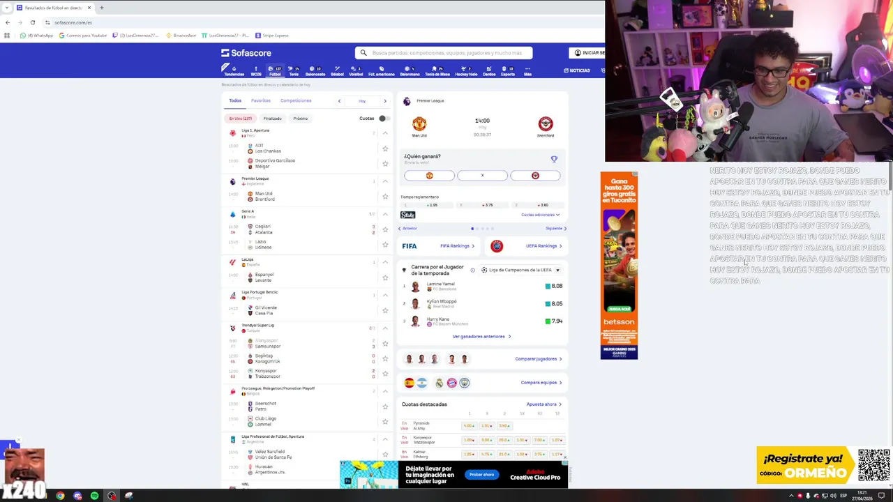Open the NOTICIAS menu item
The image size is (893, 502).
pyautogui.click(x=577, y=70)
